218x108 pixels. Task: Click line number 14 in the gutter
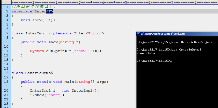click(x=7, y=64)
